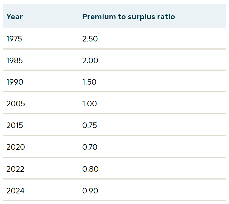Select the 0.75 ratio value
The height and width of the screenshot is (204, 229).
[90, 126]
